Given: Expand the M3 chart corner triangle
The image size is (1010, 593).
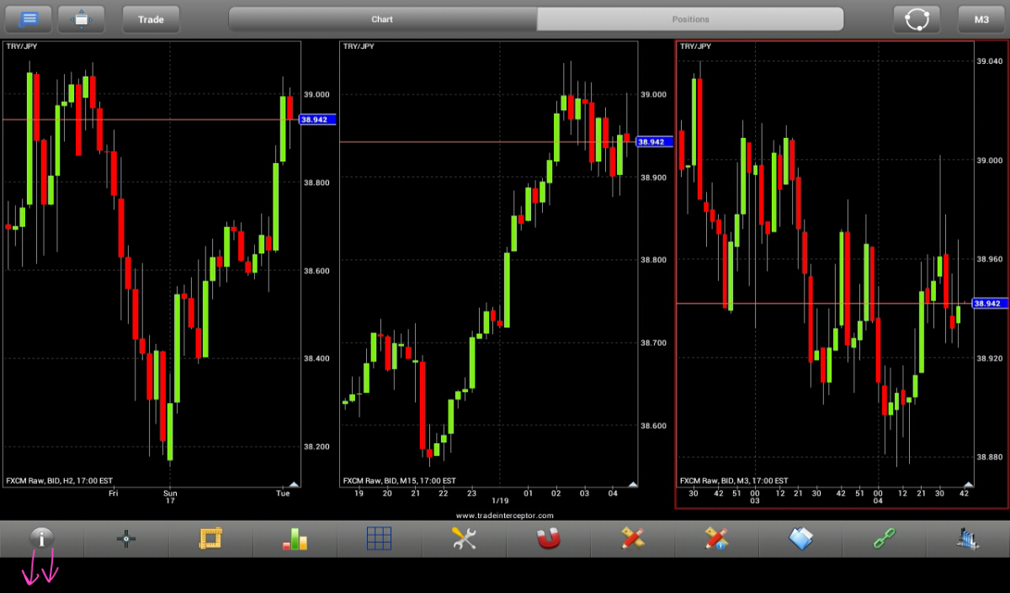Looking at the screenshot, I should point(968,484).
